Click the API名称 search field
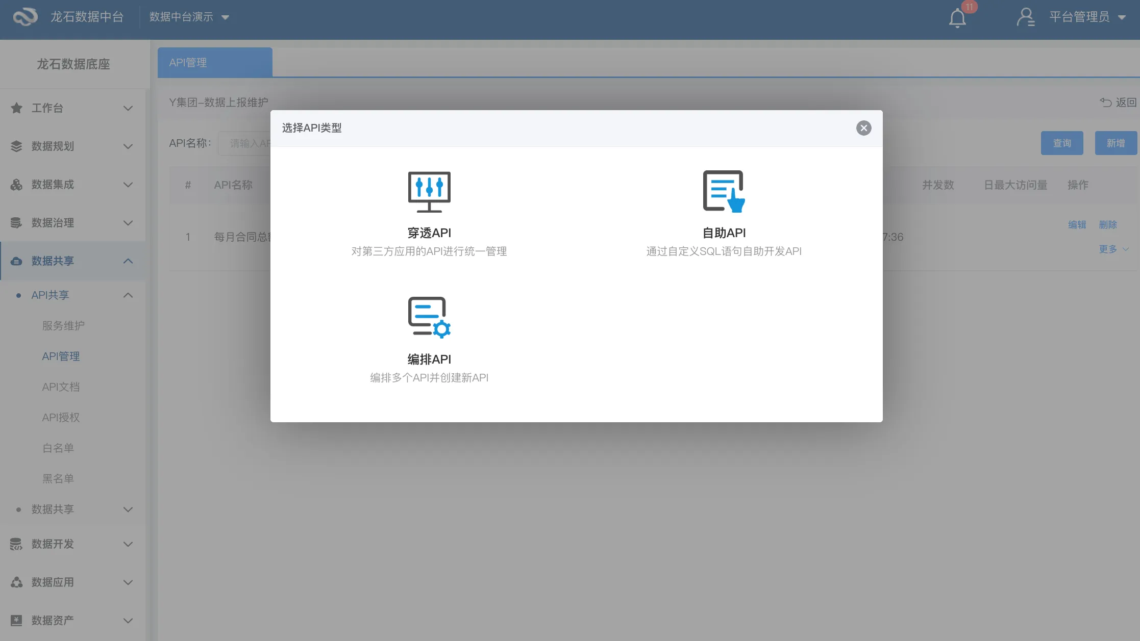1140x641 pixels. tap(245, 144)
